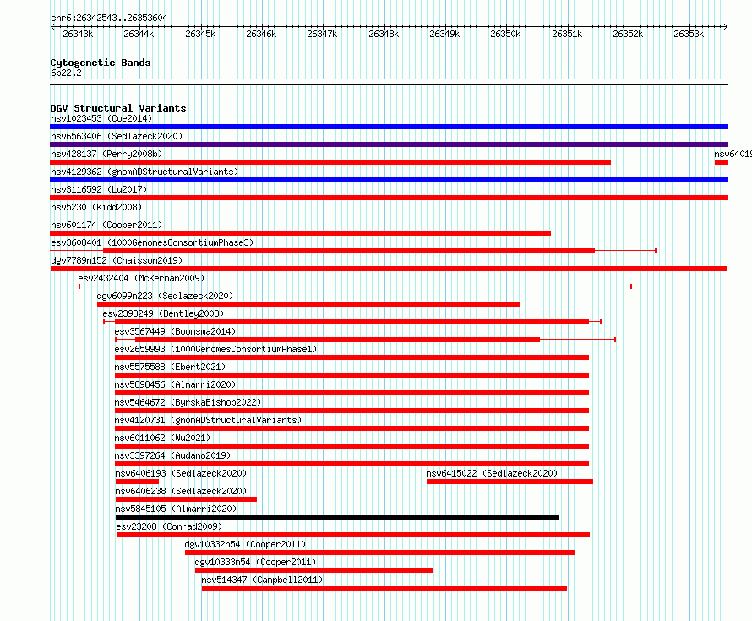The width and height of the screenshot is (752, 621).
Task: Click dgv10332n54 (Cooper2011) label
Action: click(245, 544)
